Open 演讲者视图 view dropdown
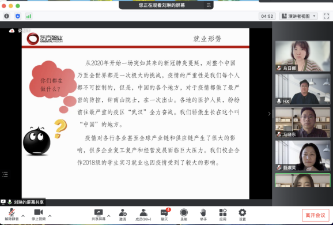 [298, 16]
